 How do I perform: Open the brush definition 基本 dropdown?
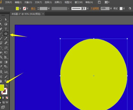click(x=88, y=9)
